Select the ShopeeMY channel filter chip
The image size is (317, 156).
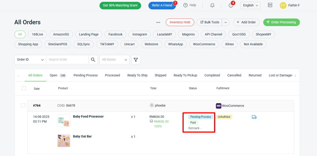click(x=263, y=34)
